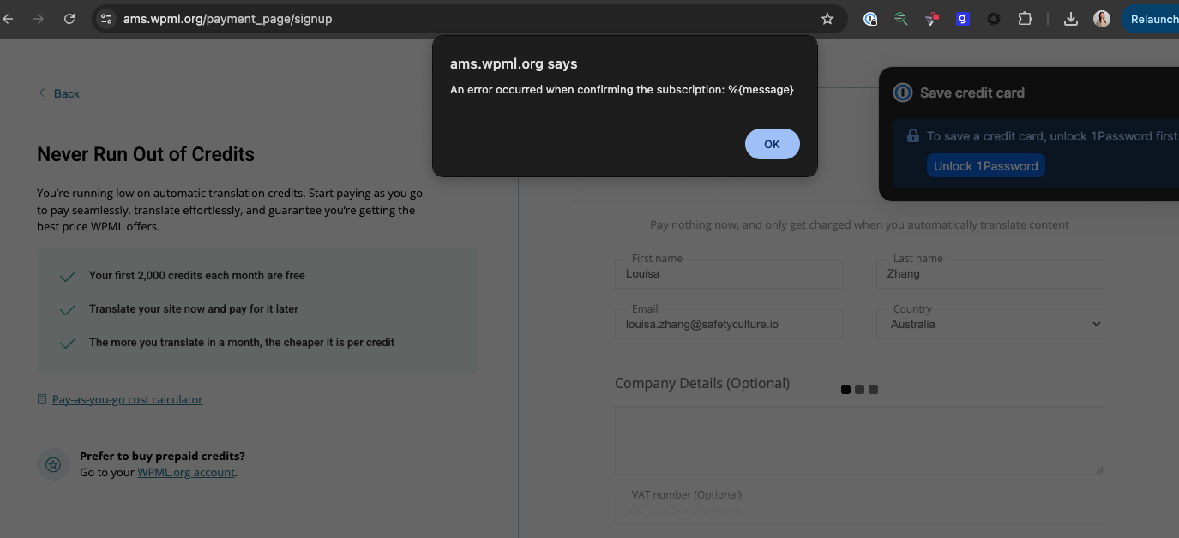Open the Extensions puzzle-piece menu
The height and width of the screenshot is (538, 1179).
point(1025,19)
